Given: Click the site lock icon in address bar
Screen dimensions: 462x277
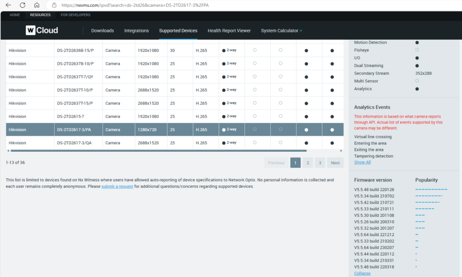Looking at the screenshot, I should tap(54, 5).
